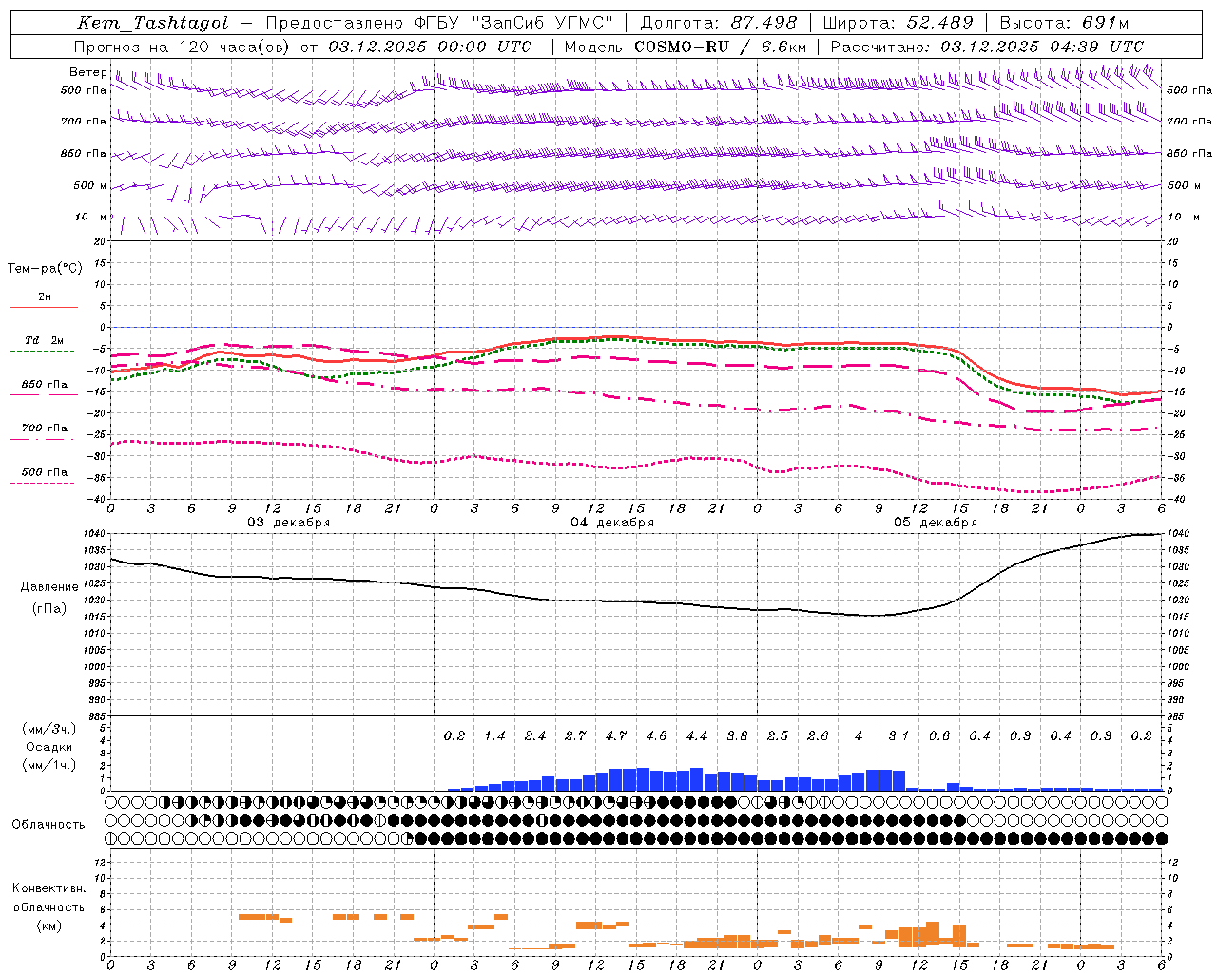Click the precipitation value 4.4

tap(697, 736)
